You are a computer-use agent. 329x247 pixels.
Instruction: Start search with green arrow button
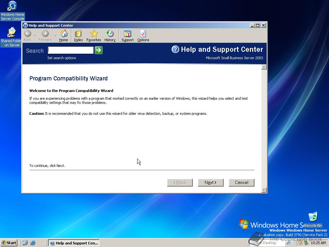coord(99,50)
